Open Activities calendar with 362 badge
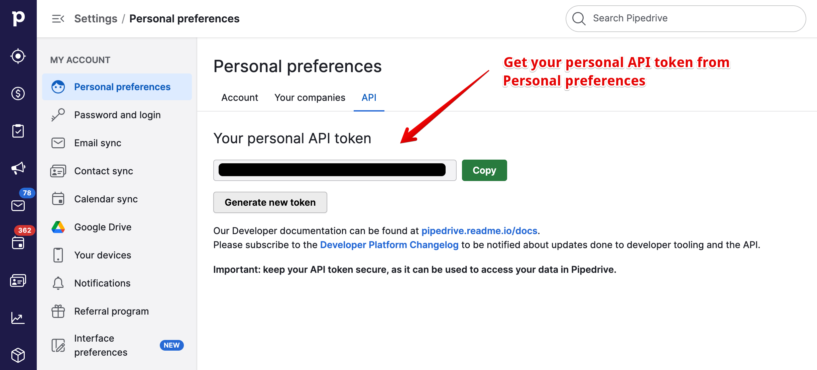817x370 pixels. (x=18, y=243)
